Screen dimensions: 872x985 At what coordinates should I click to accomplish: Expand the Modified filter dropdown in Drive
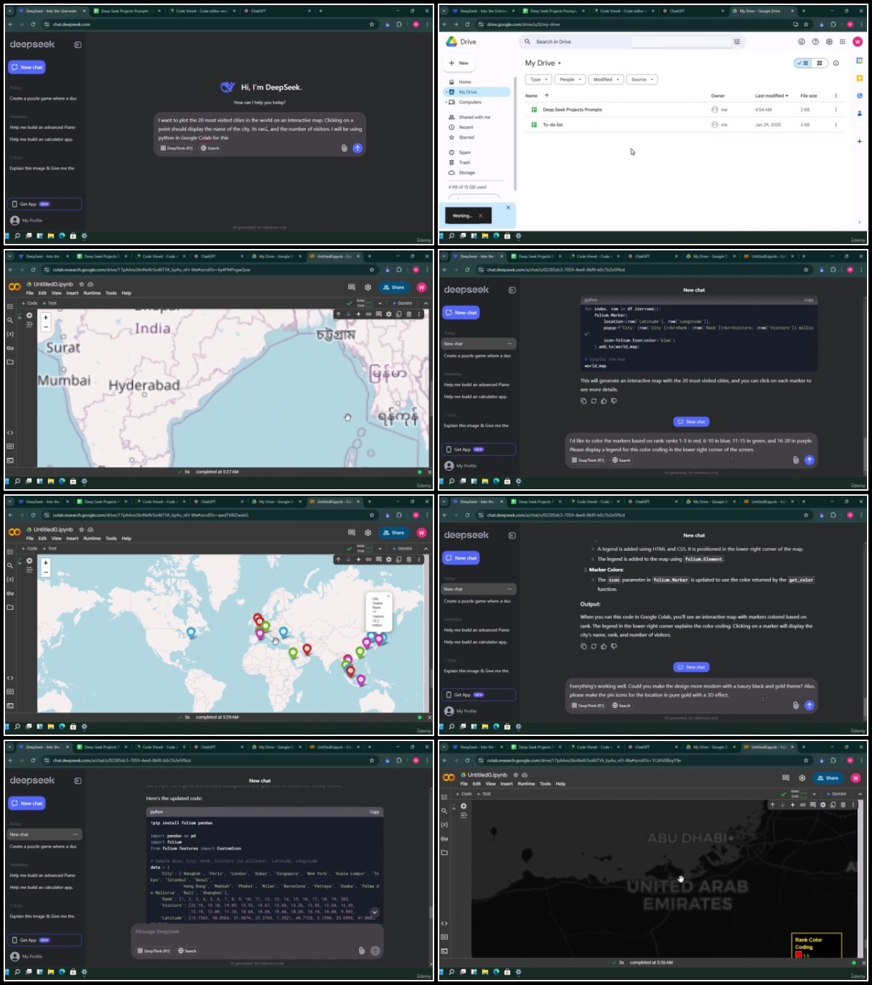606,80
